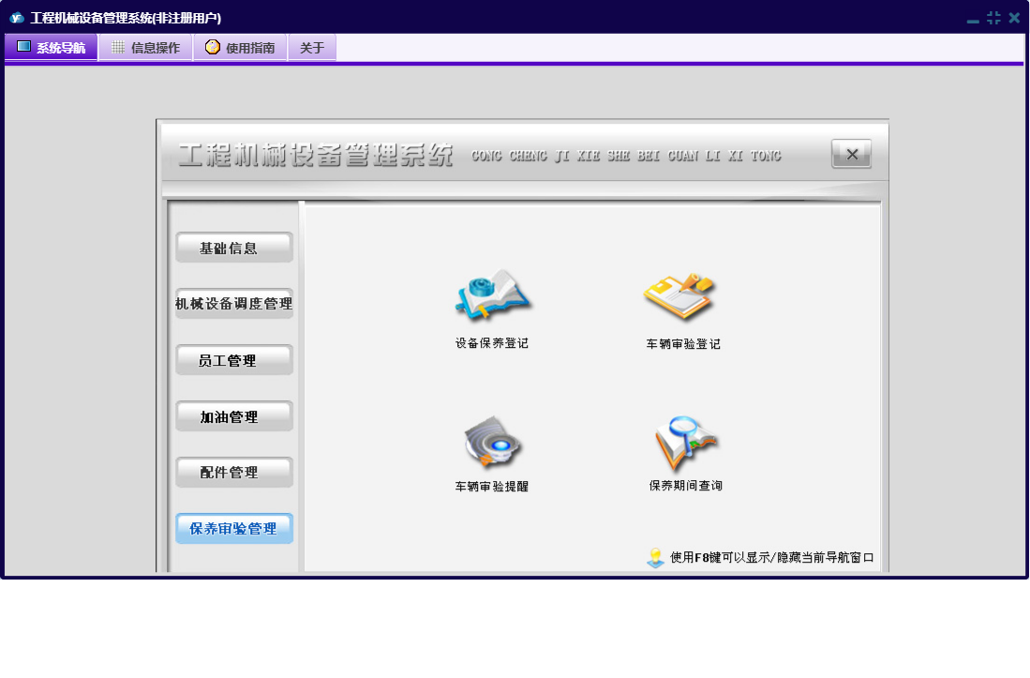This screenshot has height=678, width=1030.
Task: Close the main application window
Action: point(1014,18)
